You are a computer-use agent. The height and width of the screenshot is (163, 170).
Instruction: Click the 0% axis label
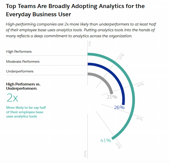click(x=90, y=44)
